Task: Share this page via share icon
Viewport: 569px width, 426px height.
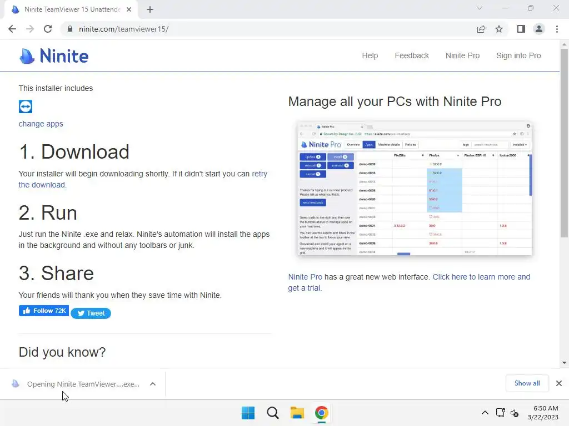Action: (x=481, y=29)
